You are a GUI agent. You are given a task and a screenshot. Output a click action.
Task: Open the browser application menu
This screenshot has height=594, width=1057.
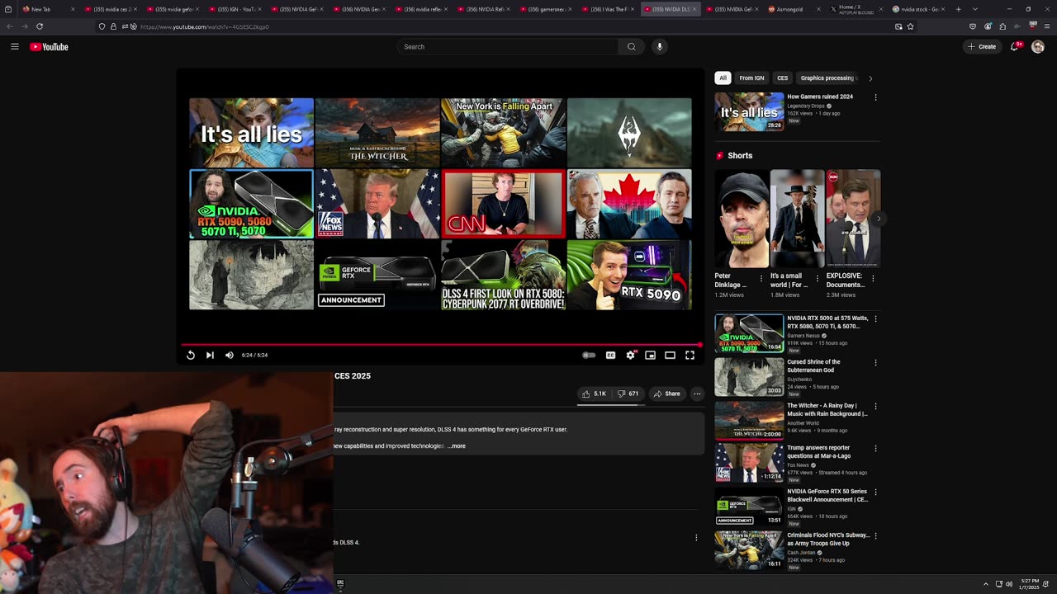(x=1048, y=26)
